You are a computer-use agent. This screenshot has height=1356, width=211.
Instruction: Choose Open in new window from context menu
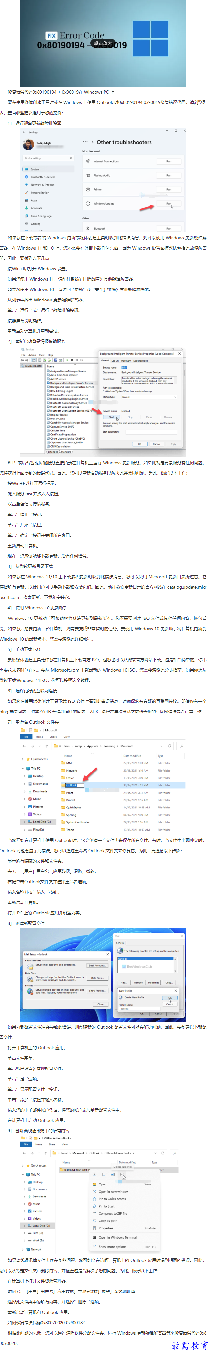tap(113, 1192)
